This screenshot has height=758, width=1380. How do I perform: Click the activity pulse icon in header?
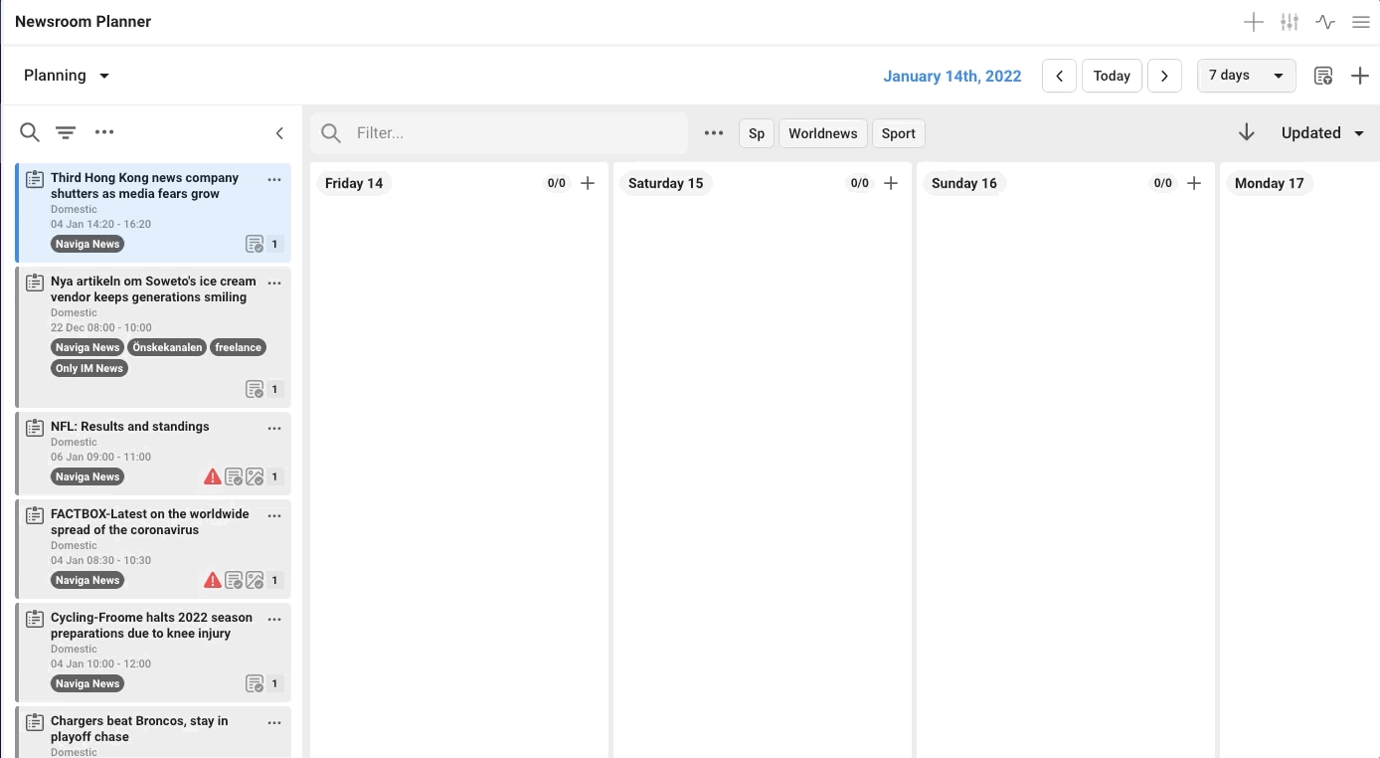[1325, 22]
